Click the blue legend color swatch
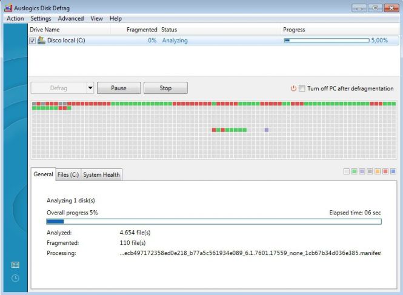Viewport: 403px width, 295px height. point(393,171)
